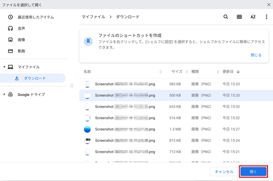Click thumbnail of the 583 KB screenshot
Screen dimensions: 273x181
pyautogui.click(x=87, y=84)
